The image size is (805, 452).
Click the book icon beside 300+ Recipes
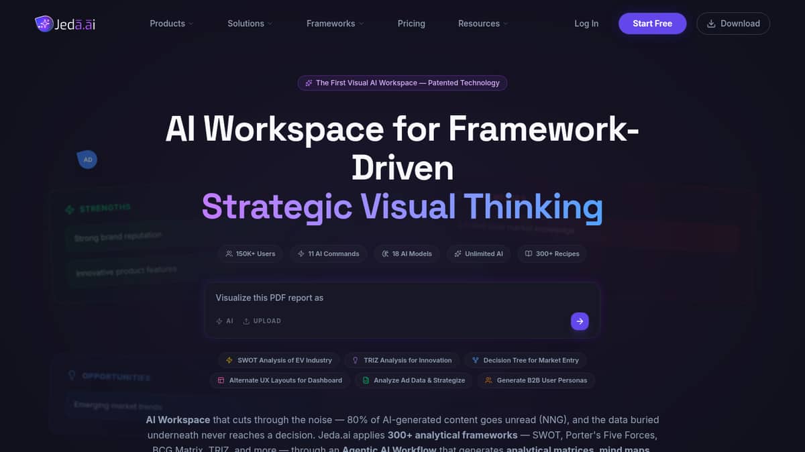pos(529,254)
